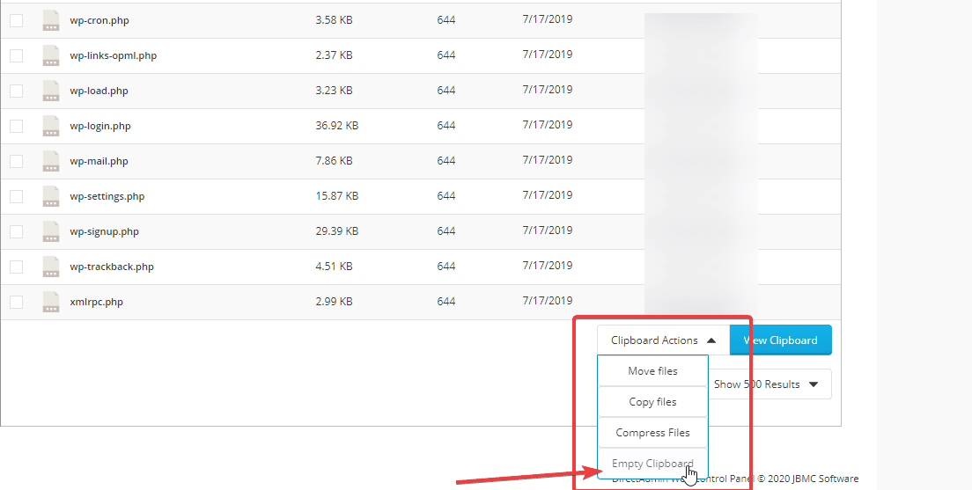The width and height of the screenshot is (972, 490).
Task: Collapse the Clipboard Actions dropdown
Action: [x=663, y=340]
